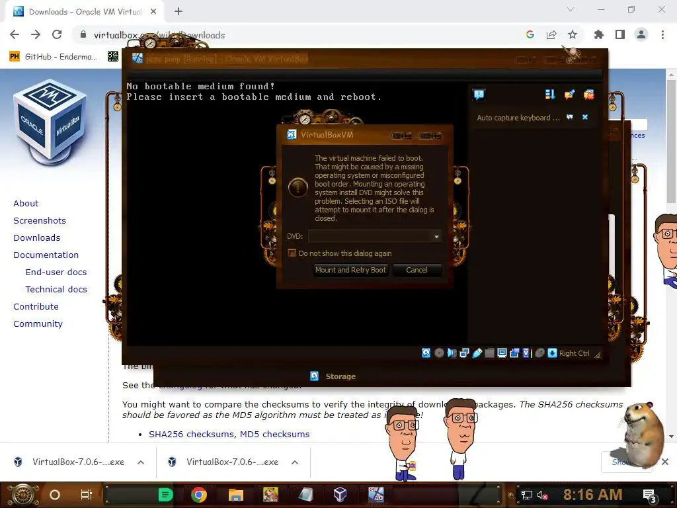Toggle the Chrome side panel icon
Screen dimensions: 677x508
pyautogui.click(x=620, y=34)
